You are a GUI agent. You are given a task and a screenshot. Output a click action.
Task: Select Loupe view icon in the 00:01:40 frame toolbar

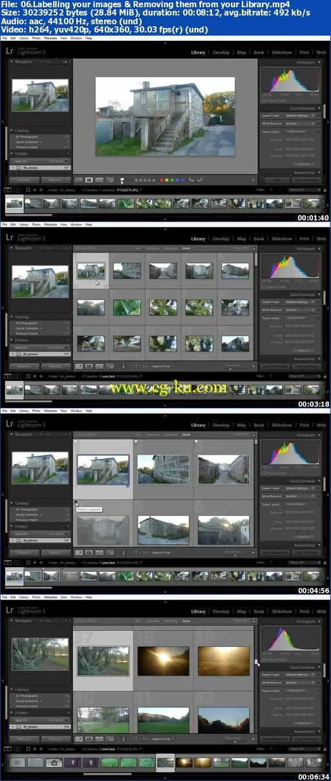pyautogui.click(x=89, y=179)
